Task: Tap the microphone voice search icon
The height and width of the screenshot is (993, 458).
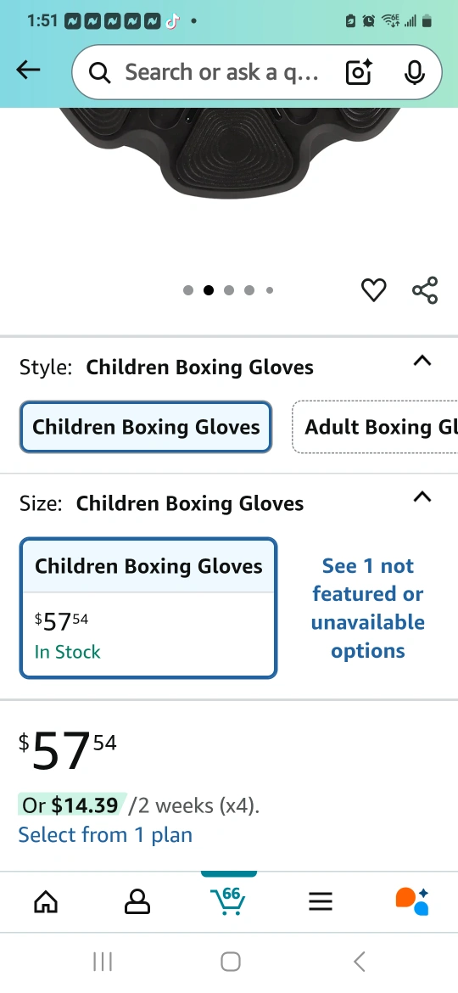Action: click(x=415, y=72)
